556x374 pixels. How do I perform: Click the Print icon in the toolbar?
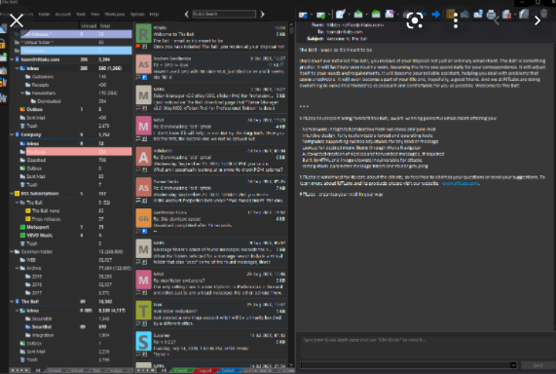pyautogui.click(x=491, y=15)
